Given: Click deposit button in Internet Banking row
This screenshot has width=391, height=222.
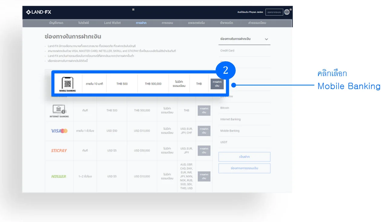Looking at the screenshot, I should [x=204, y=111].
